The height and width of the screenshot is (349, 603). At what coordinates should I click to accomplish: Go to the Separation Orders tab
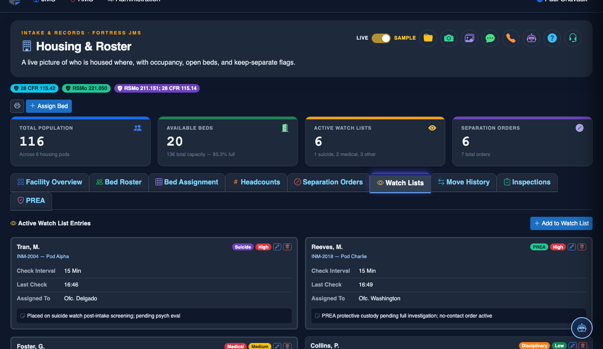pos(329,182)
